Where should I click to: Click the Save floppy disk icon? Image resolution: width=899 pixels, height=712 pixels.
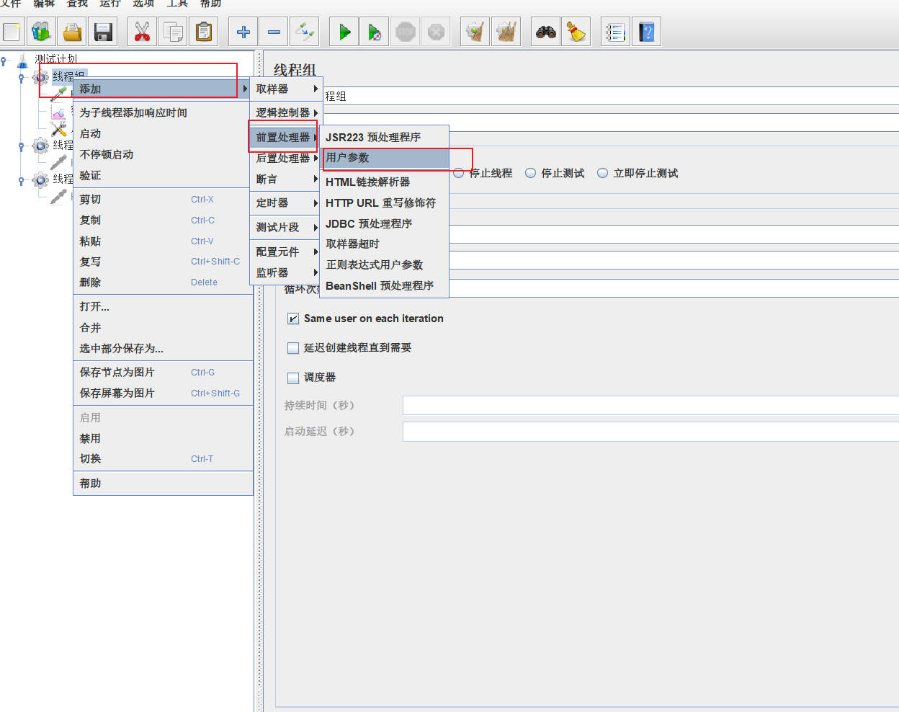coord(103,32)
